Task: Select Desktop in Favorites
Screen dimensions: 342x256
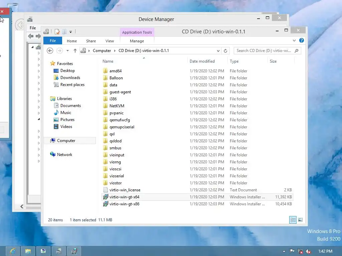Action: (x=67, y=71)
